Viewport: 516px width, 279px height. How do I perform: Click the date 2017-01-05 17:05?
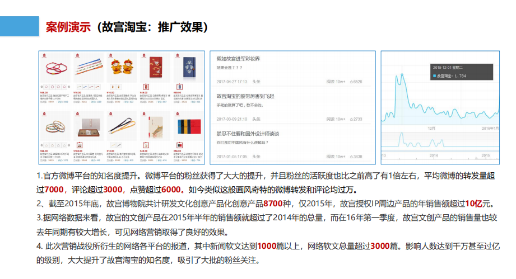tap(232, 157)
